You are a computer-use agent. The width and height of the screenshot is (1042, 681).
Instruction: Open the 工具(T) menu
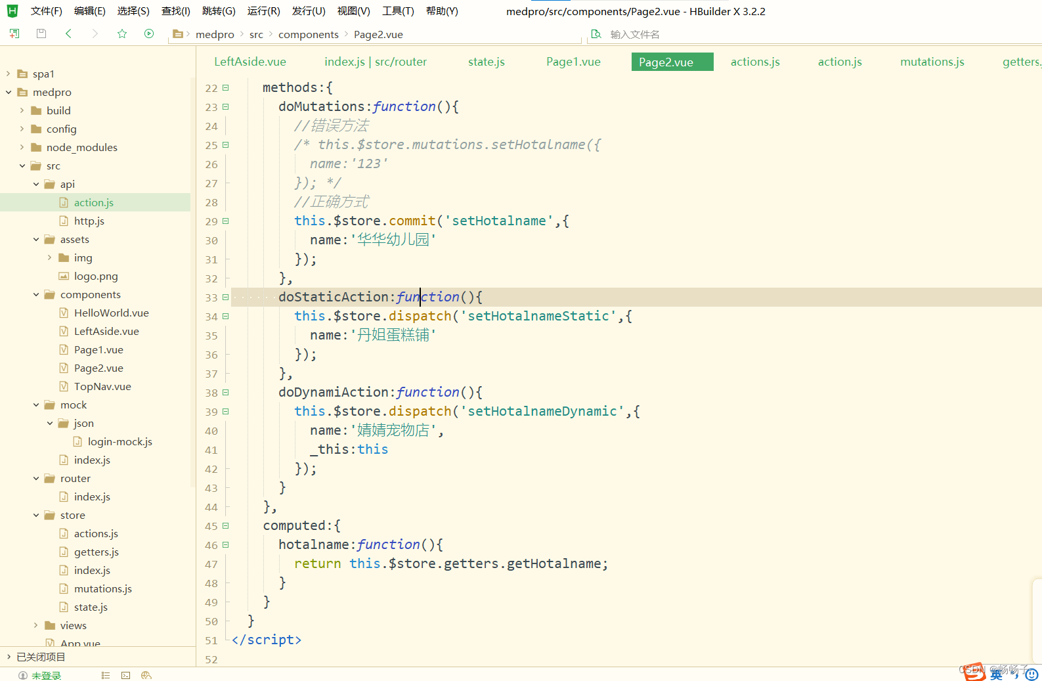(398, 11)
